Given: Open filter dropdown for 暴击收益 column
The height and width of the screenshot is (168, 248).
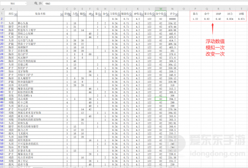Looking at the screenshot, I should point(153,15).
